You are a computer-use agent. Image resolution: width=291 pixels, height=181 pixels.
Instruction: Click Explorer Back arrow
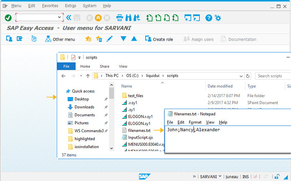(x=64, y=76)
